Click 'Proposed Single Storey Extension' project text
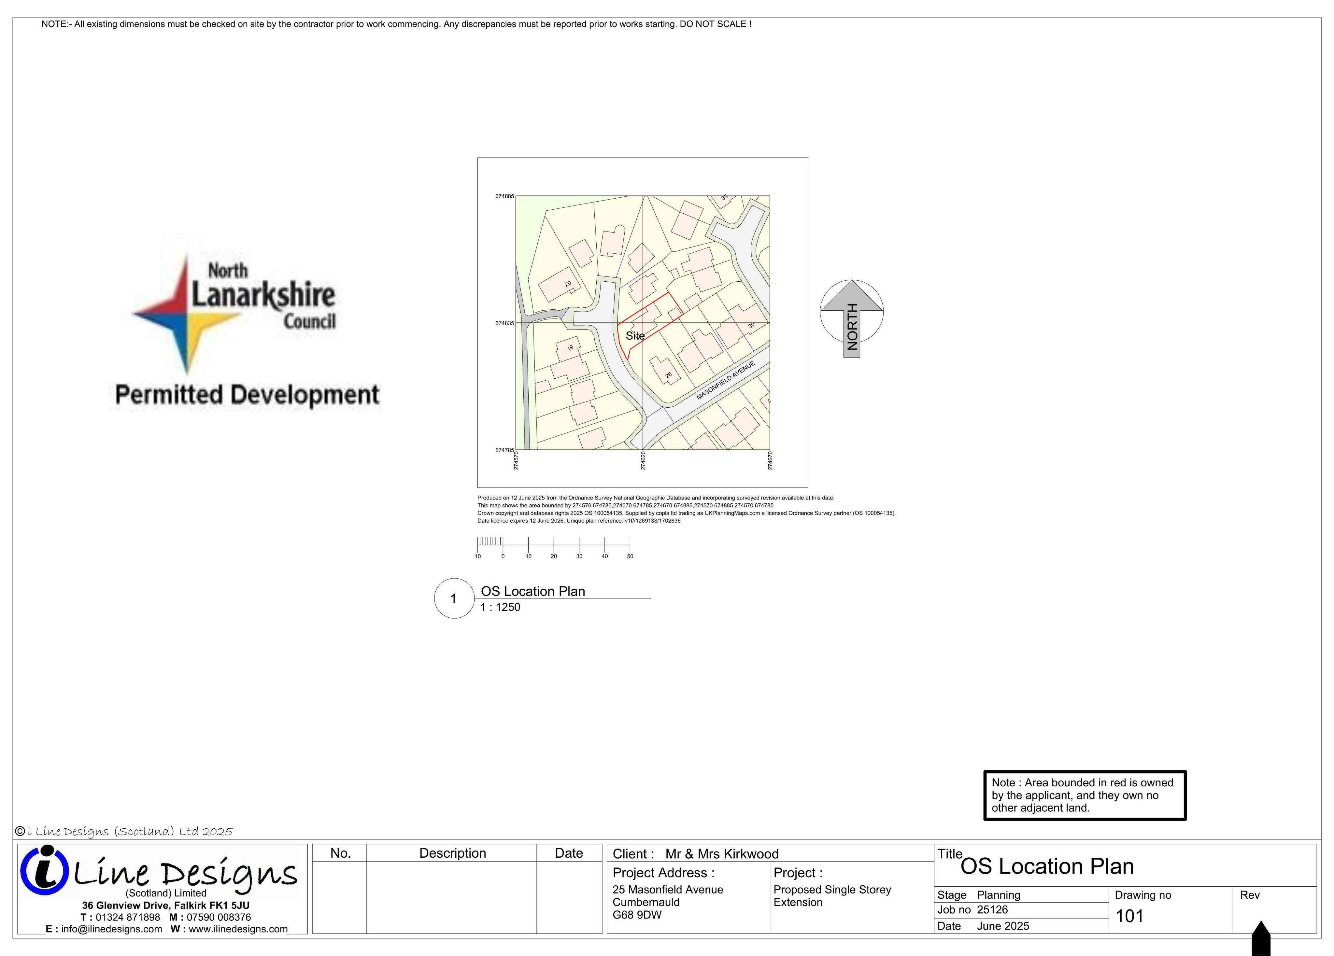The width and height of the screenshot is (1334, 956). tap(832, 896)
